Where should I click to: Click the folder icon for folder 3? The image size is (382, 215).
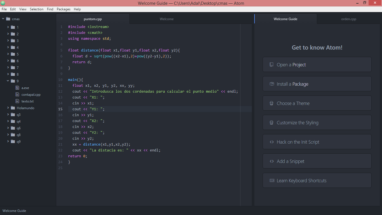click(x=13, y=41)
